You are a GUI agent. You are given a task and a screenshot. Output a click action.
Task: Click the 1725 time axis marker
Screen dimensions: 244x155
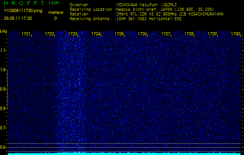click(x=119, y=34)
